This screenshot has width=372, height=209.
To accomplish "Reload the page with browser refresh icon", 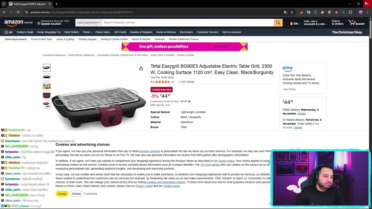I will 18,12.
